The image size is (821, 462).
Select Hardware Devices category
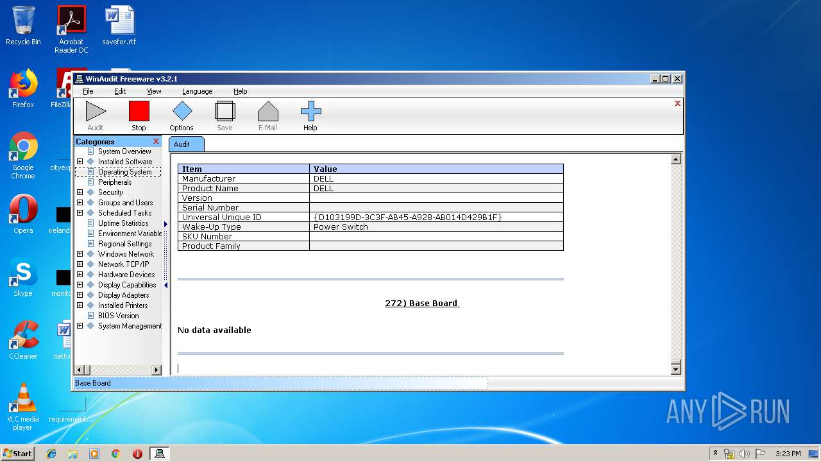126,275
